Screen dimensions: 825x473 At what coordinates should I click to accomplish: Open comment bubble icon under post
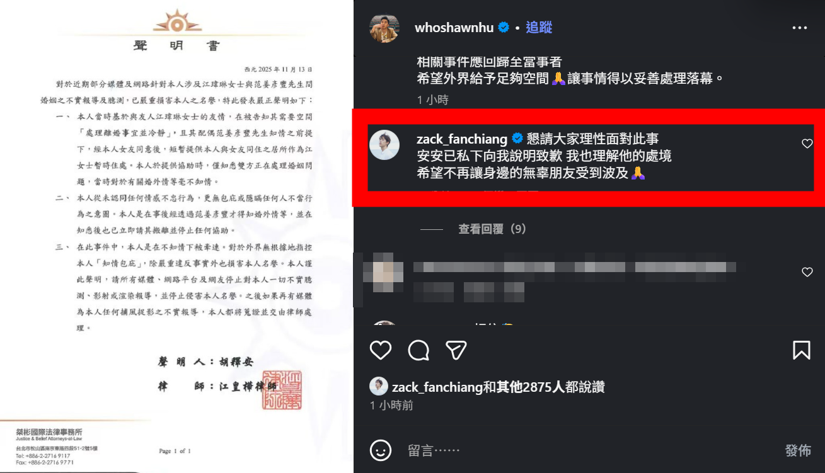coord(418,350)
